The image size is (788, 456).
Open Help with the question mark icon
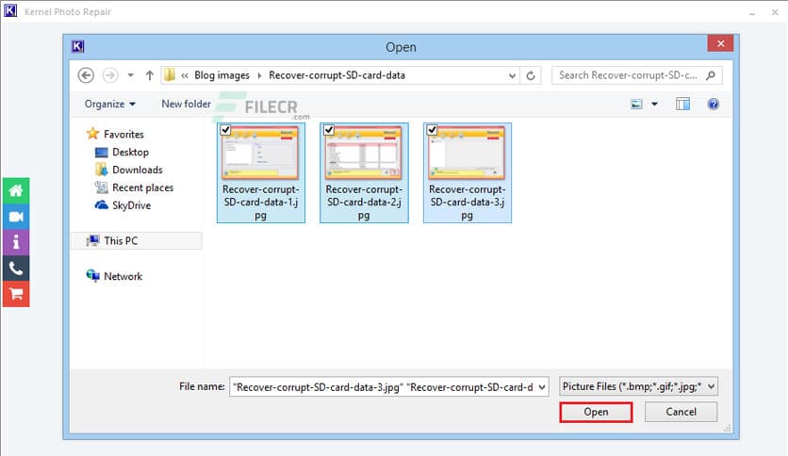pos(713,104)
